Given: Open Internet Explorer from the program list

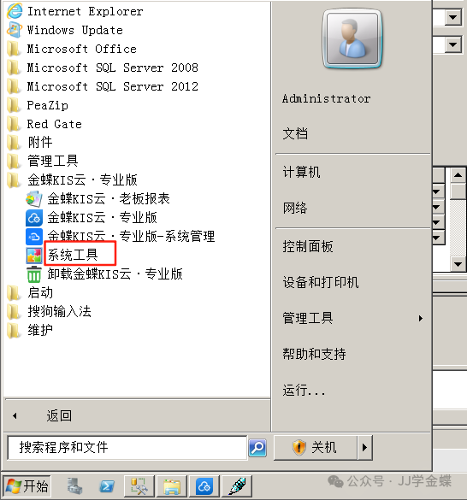Looking at the screenshot, I should tap(75, 11).
